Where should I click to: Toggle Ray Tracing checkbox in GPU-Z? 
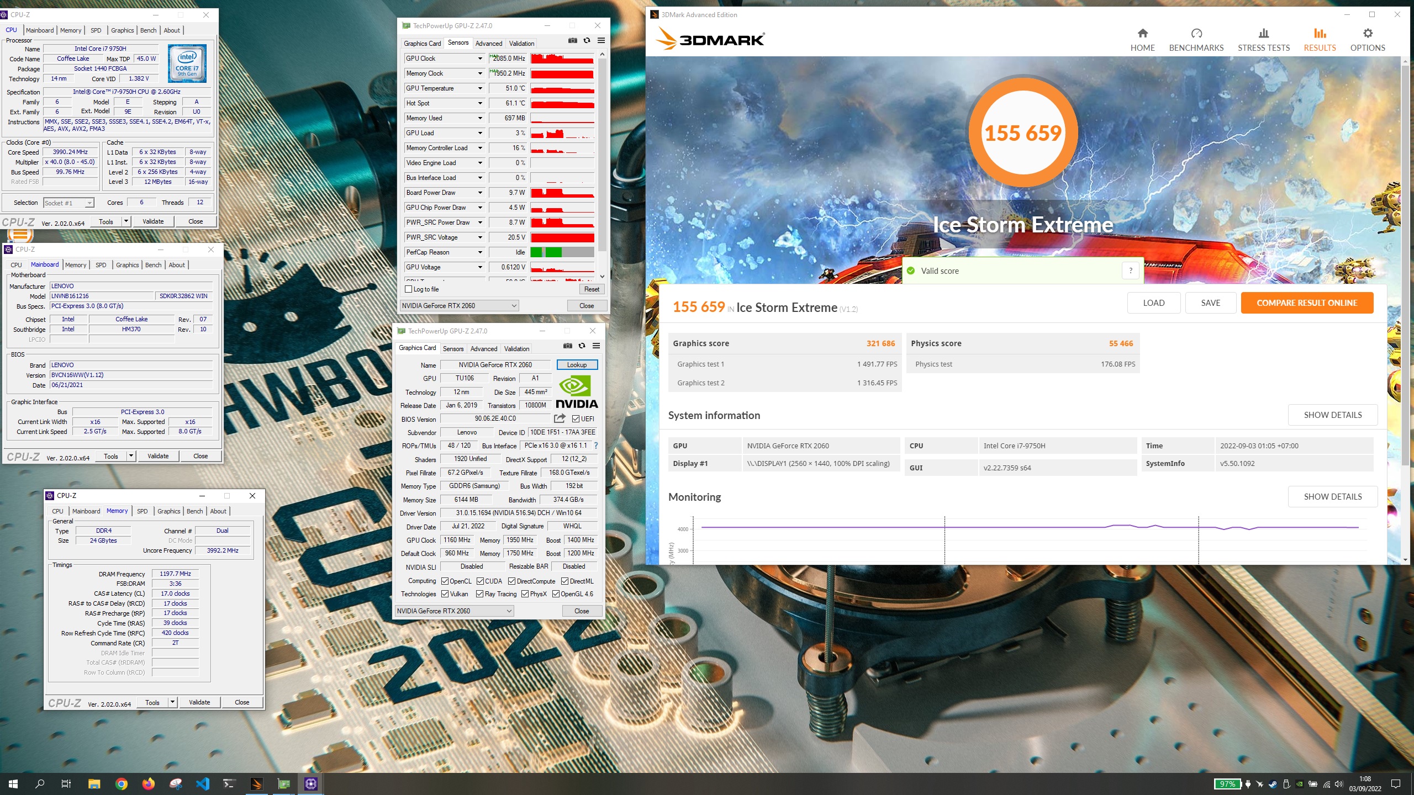[x=479, y=594]
